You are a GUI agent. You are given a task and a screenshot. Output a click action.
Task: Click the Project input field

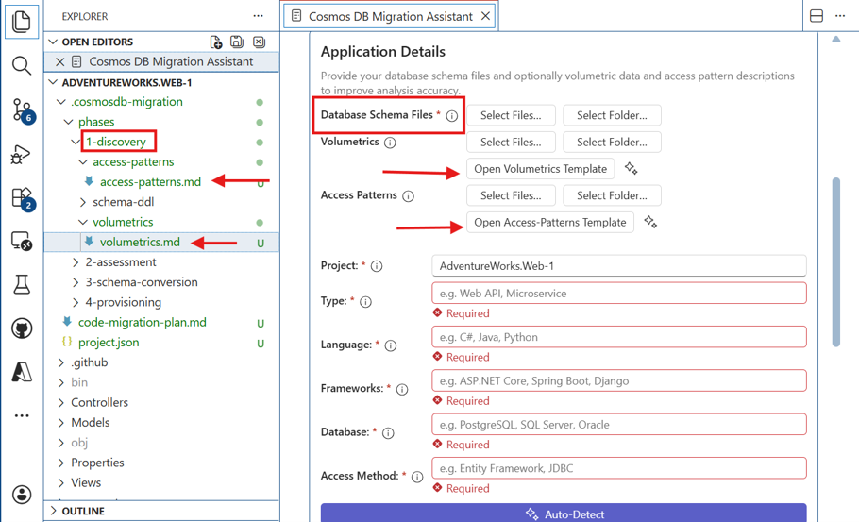tap(619, 265)
